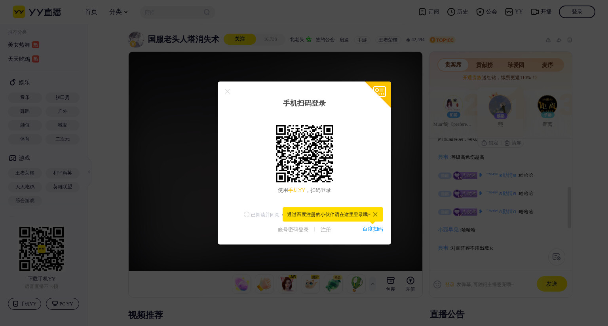The height and width of the screenshot is (326, 608).
Task: Click the search magnifier icon
Action: (207, 12)
